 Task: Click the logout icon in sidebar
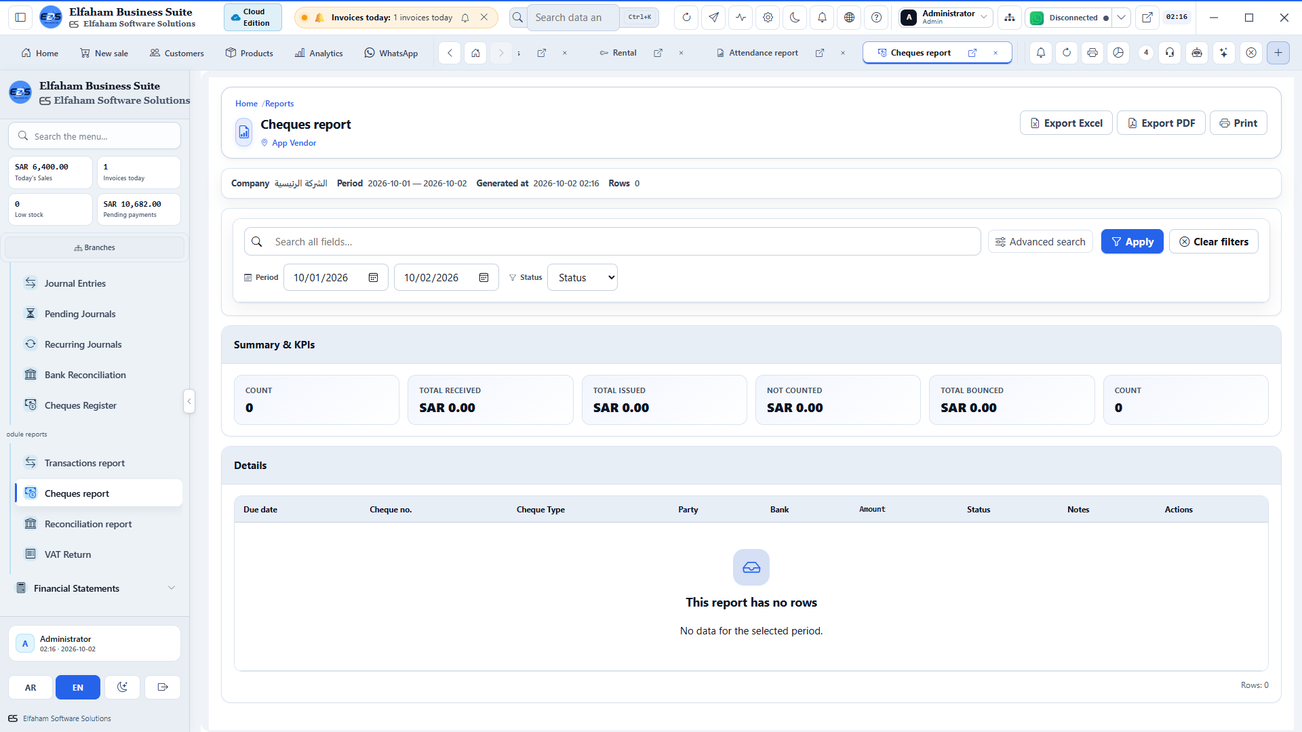(x=163, y=687)
